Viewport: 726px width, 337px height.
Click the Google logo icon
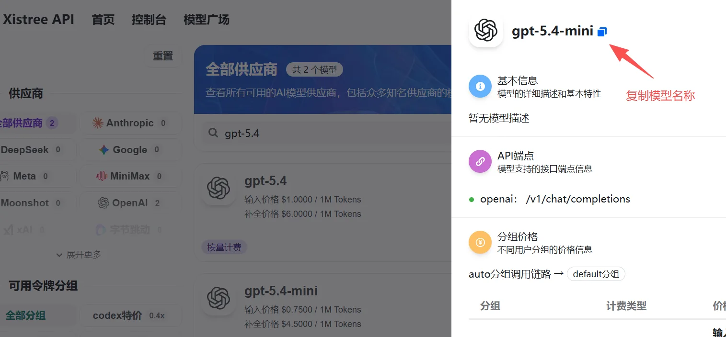click(x=104, y=150)
